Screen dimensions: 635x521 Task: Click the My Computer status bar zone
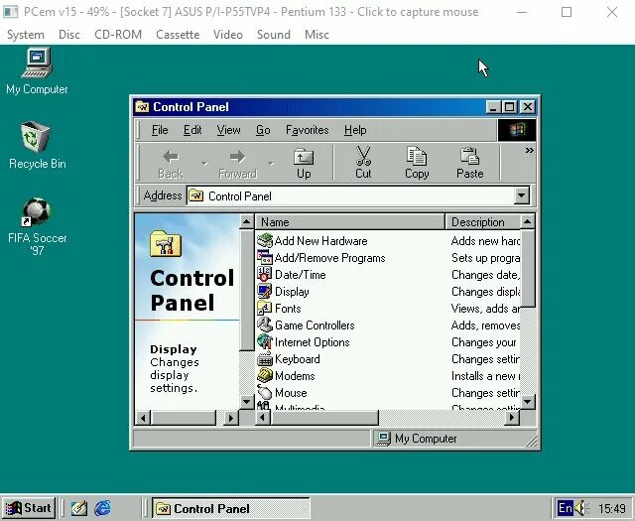[453, 439]
